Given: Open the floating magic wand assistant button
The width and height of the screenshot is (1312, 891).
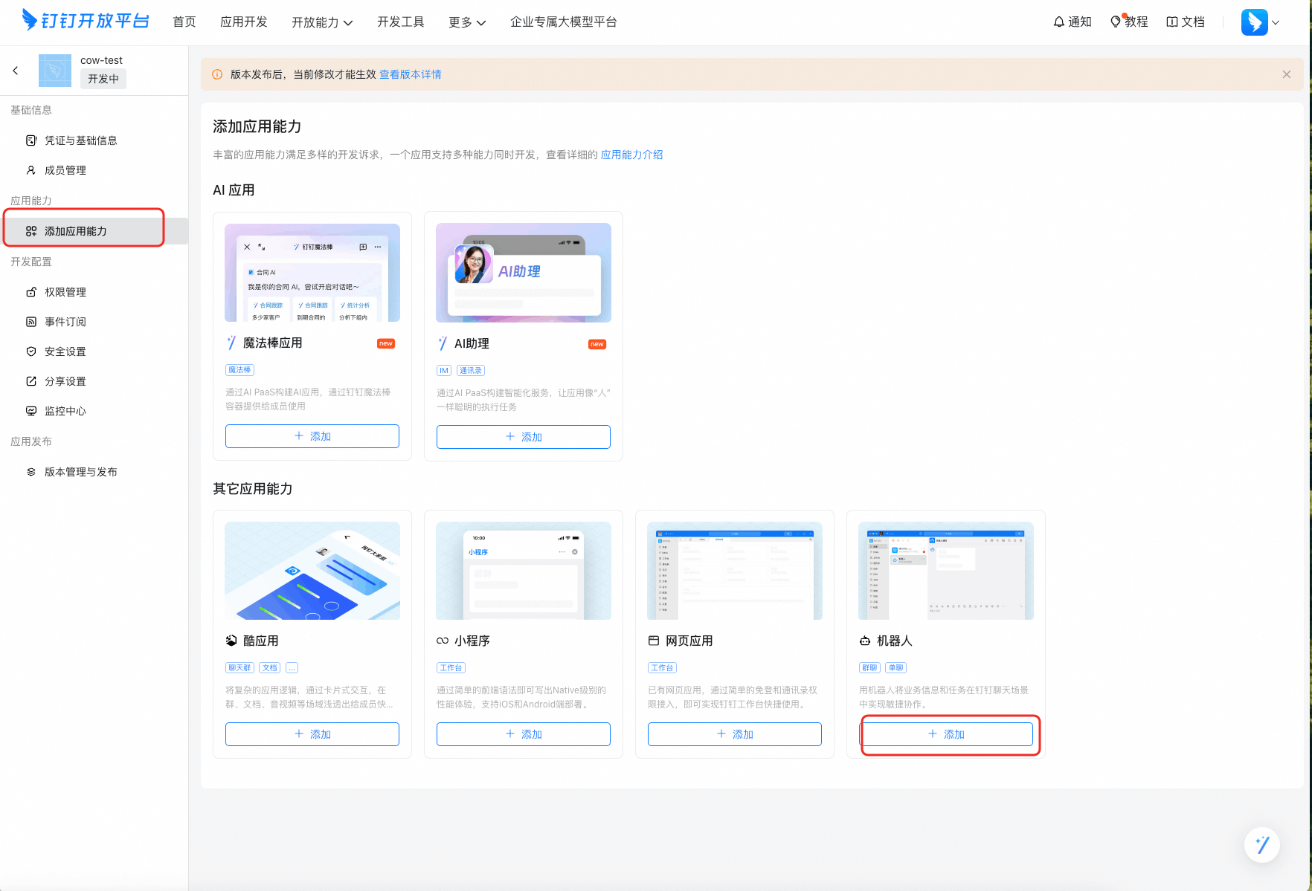Looking at the screenshot, I should pyautogui.click(x=1262, y=845).
